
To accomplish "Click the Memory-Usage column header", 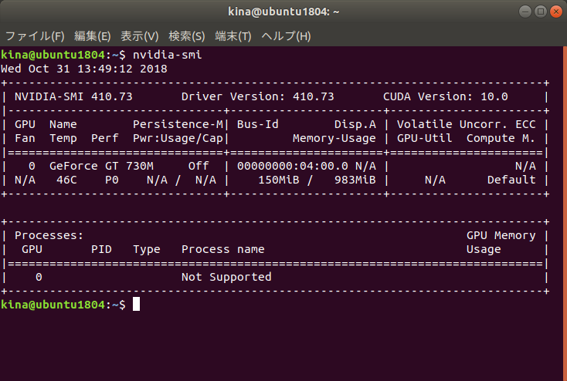I will (x=334, y=138).
